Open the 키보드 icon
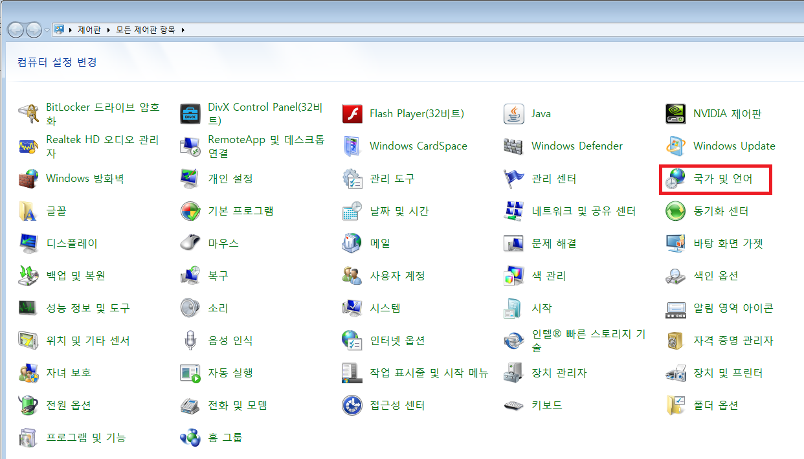 (514, 405)
